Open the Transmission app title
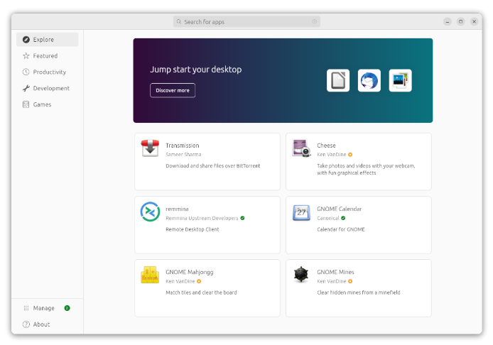This screenshot has width=493, height=345. click(x=183, y=146)
